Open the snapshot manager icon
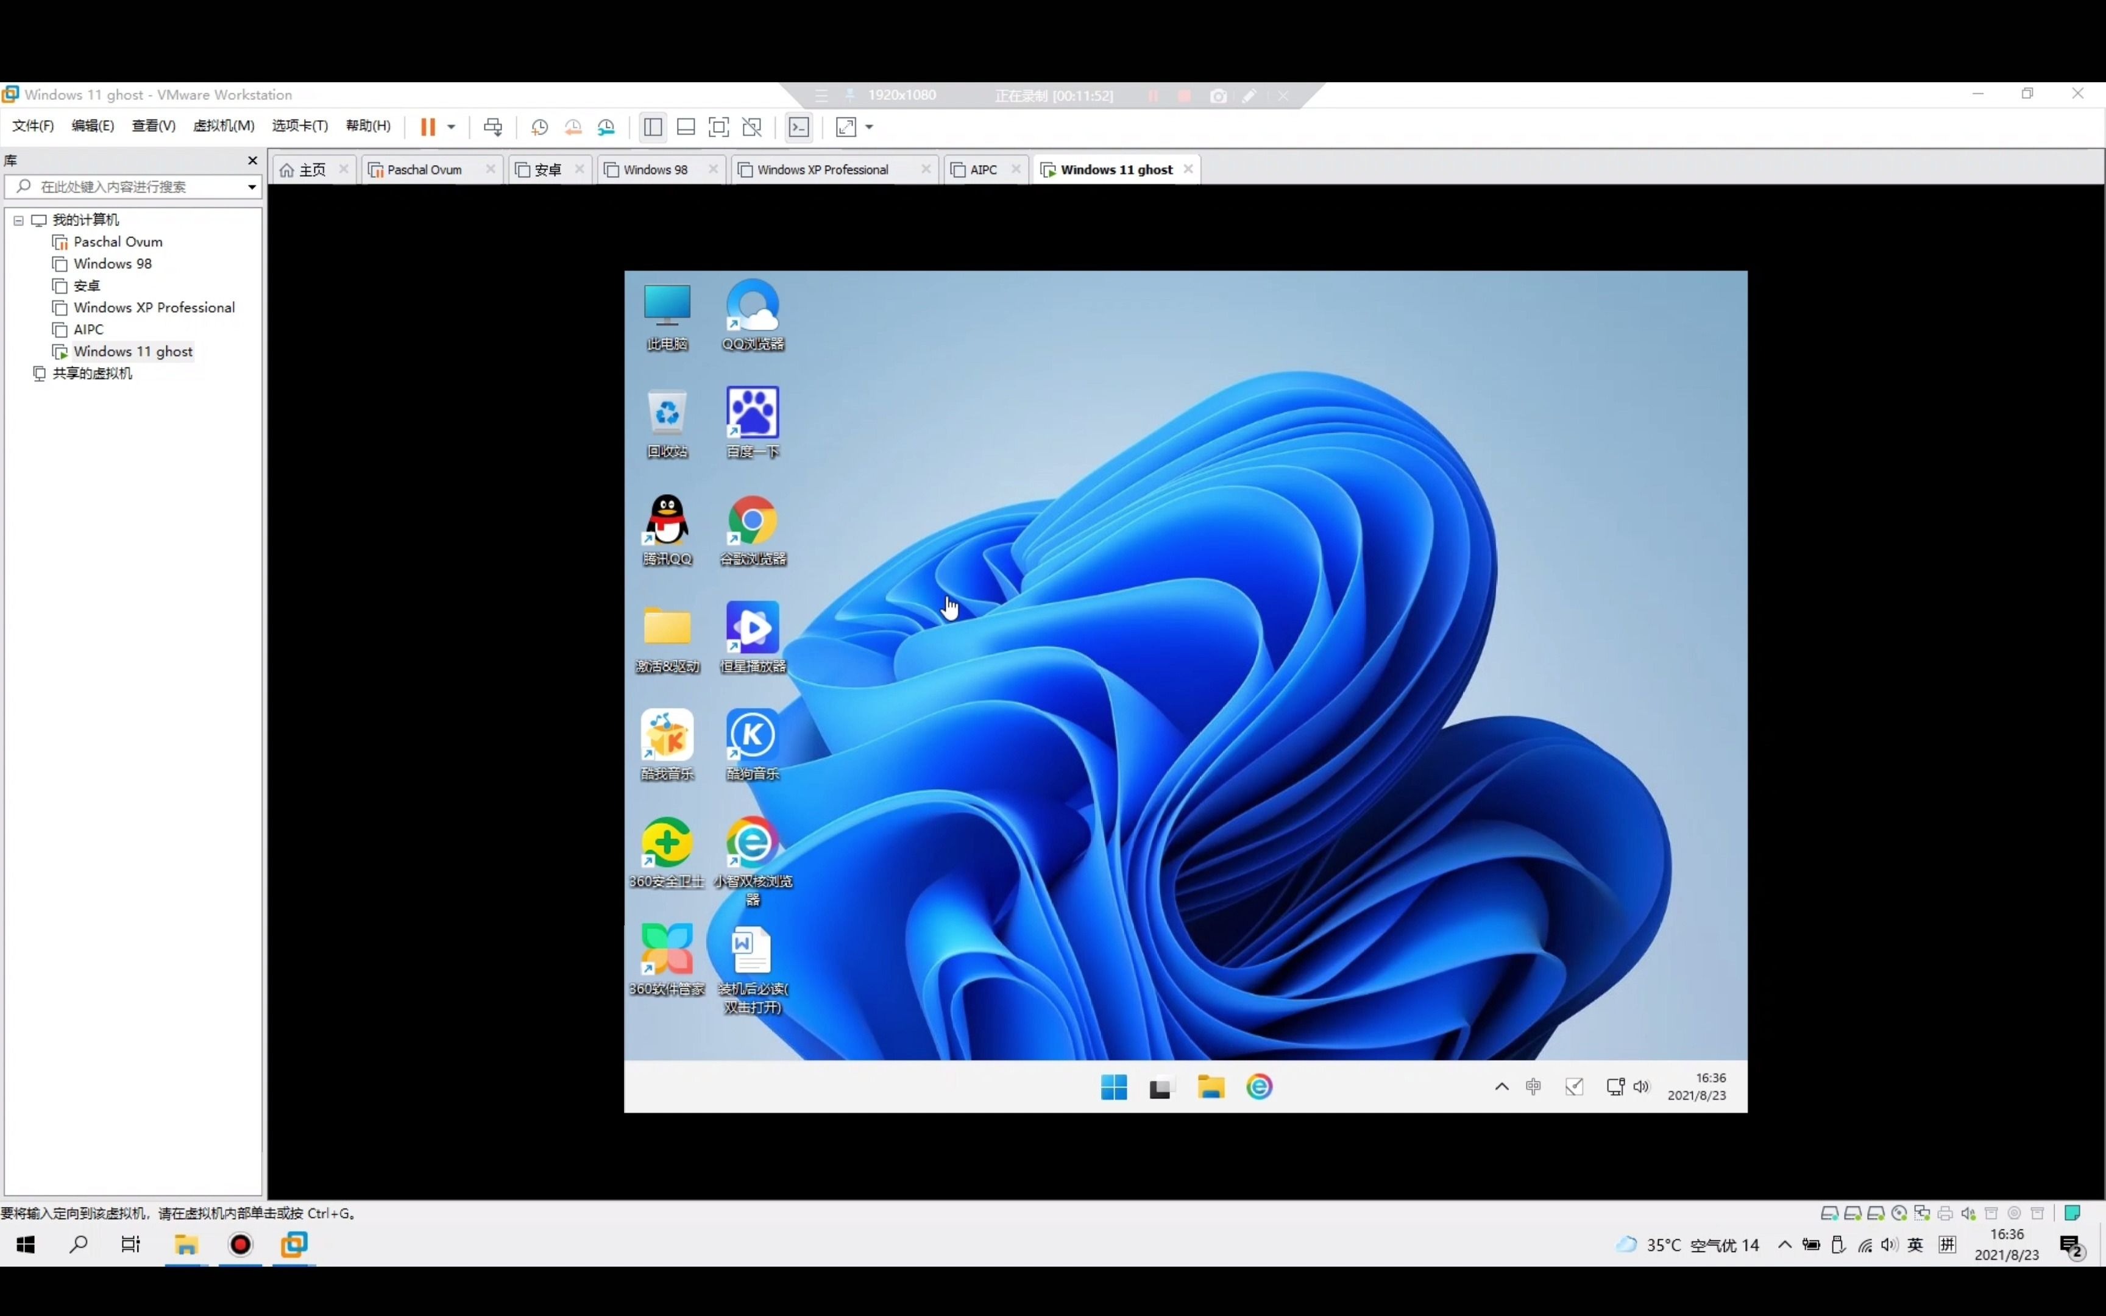Viewport: 2106px width, 1316px height. click(x=606, y=127)
